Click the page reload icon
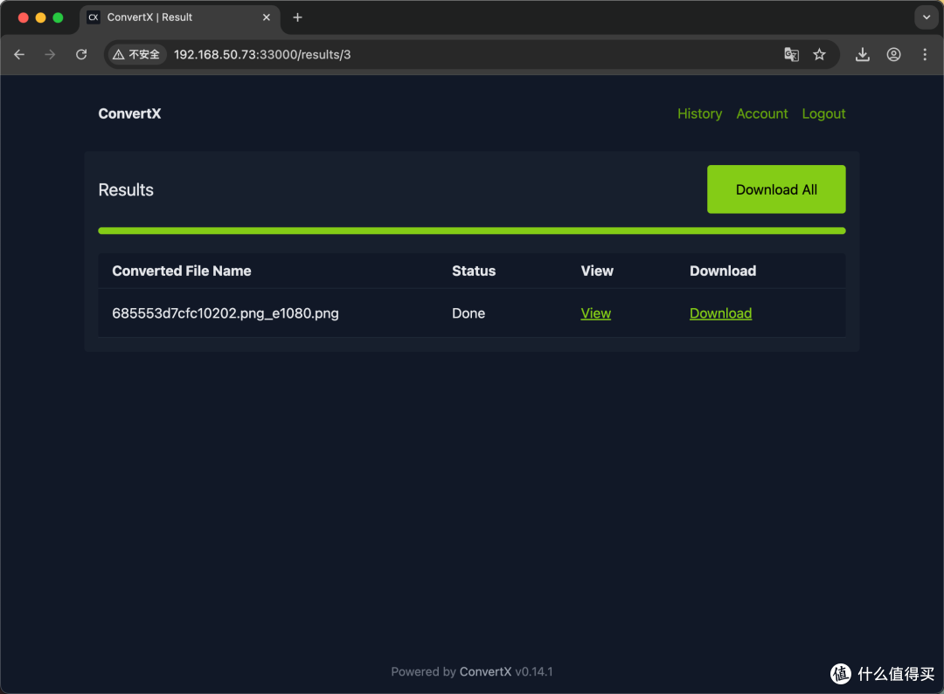Image resolution: width=944 pixels, height=694 pixels. click(x=81, y=54)
